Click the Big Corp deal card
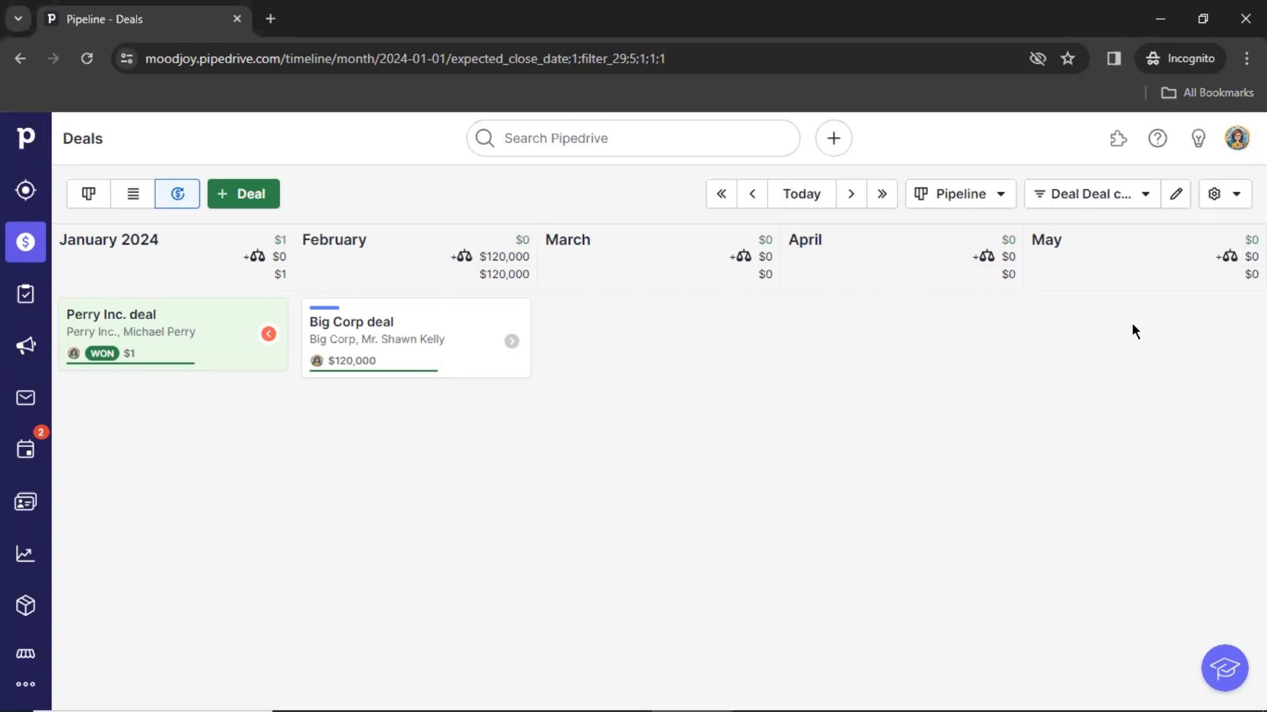1267x712 pixels. coord(417,339)
